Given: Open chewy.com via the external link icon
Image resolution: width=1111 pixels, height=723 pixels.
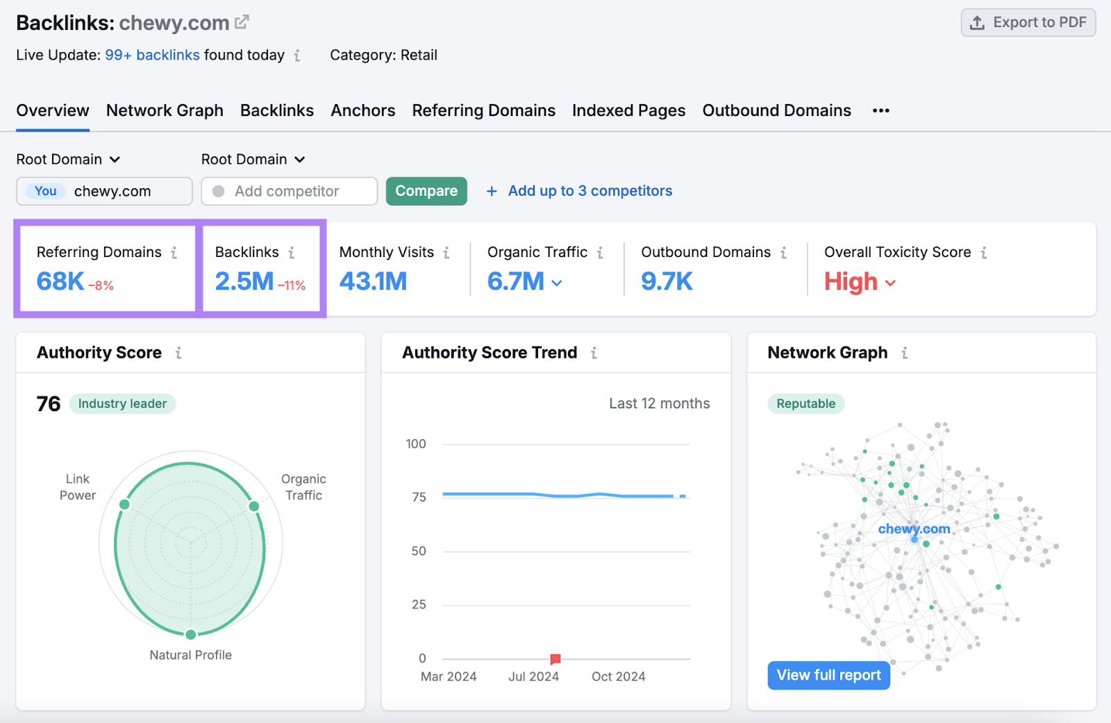Looking at the screenshot, I should pyautogui.click(x=241, y=21).
